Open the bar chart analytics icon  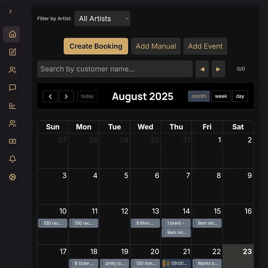pyautogui.click(x=12, y=106)
